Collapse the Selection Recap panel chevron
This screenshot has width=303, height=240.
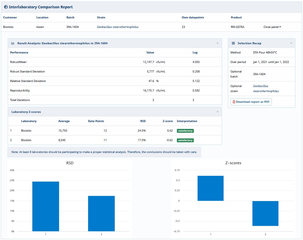tap(291, 43)
